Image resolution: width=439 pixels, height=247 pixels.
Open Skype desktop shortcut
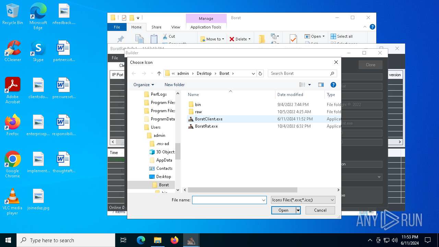point(38,51)
